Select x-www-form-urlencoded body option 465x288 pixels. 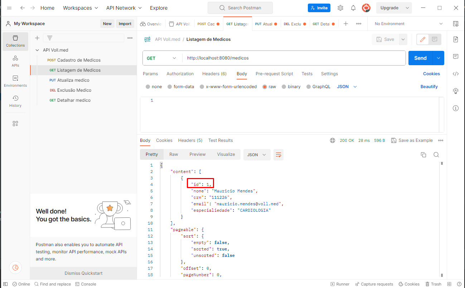[x=202, y=87]
